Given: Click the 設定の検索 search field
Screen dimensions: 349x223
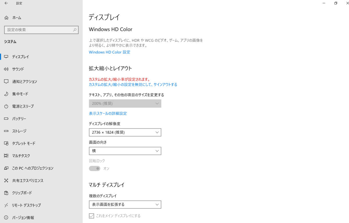Looking at the screenshot, I should tap(41, 30).
